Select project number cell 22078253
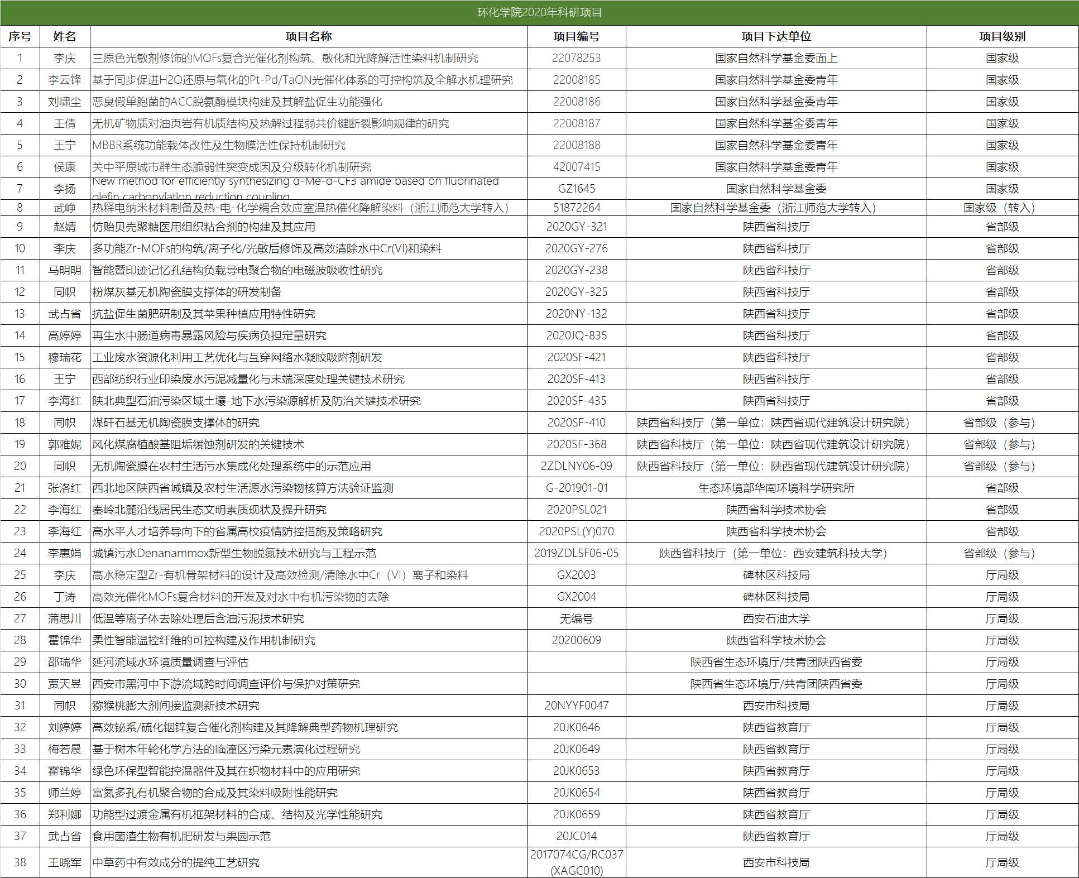Viewport: 1079px width, 878px height. point(576,58)
